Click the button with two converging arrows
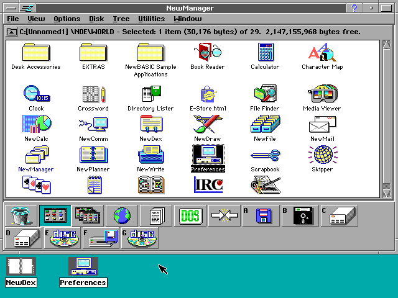 [224, 215]
